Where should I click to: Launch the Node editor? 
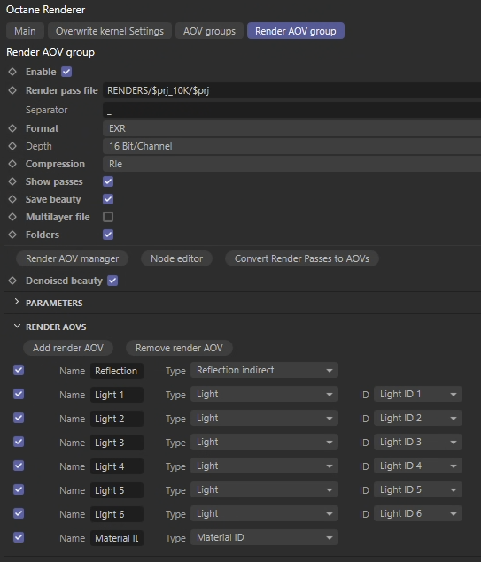point(176,258)
